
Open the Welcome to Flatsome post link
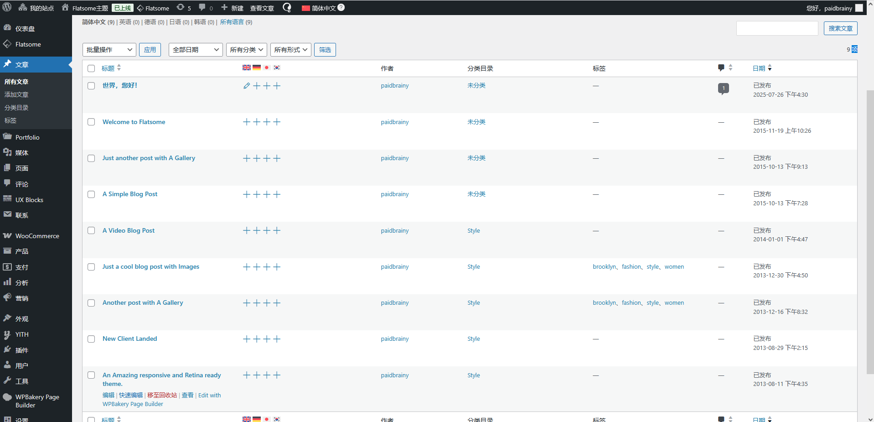134,122
